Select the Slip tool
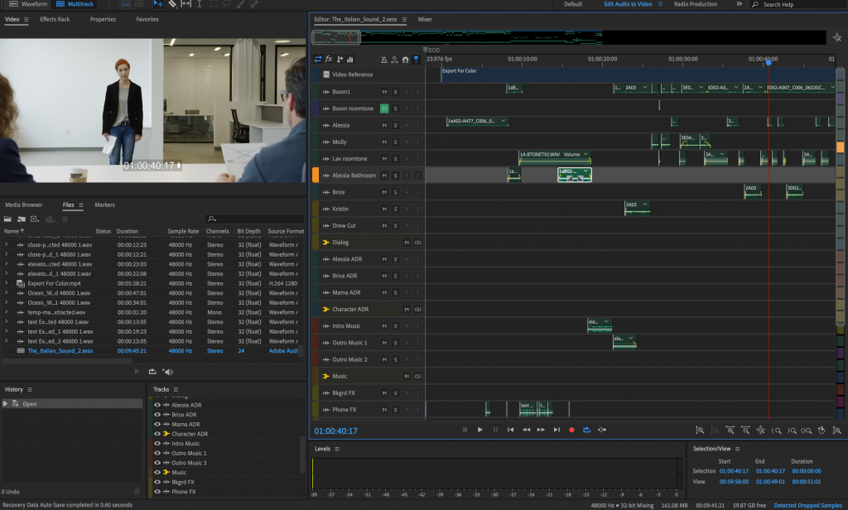Image resolution: width=848 pixels, height=510 pixels. pyautogui.click(x=185, y=4)
